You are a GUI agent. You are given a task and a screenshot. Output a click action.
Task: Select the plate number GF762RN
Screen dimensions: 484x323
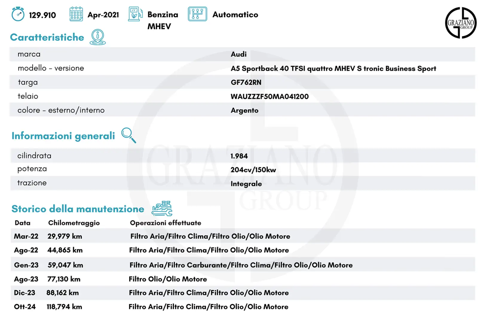tap(246, 82)
